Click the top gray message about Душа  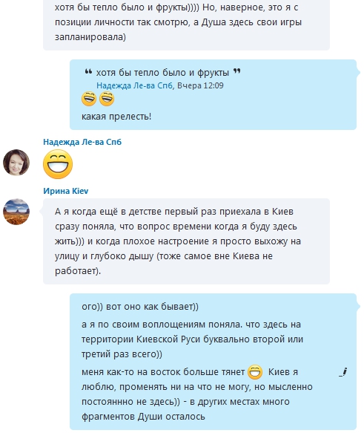pyautogui.click(x=186, y=22)
